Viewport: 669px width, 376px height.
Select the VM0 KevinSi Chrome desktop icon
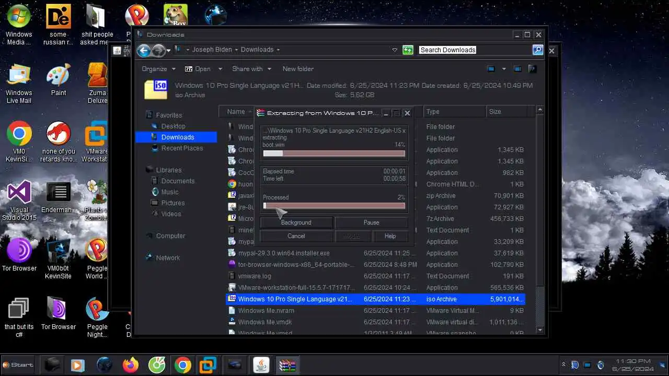[19, 142]
